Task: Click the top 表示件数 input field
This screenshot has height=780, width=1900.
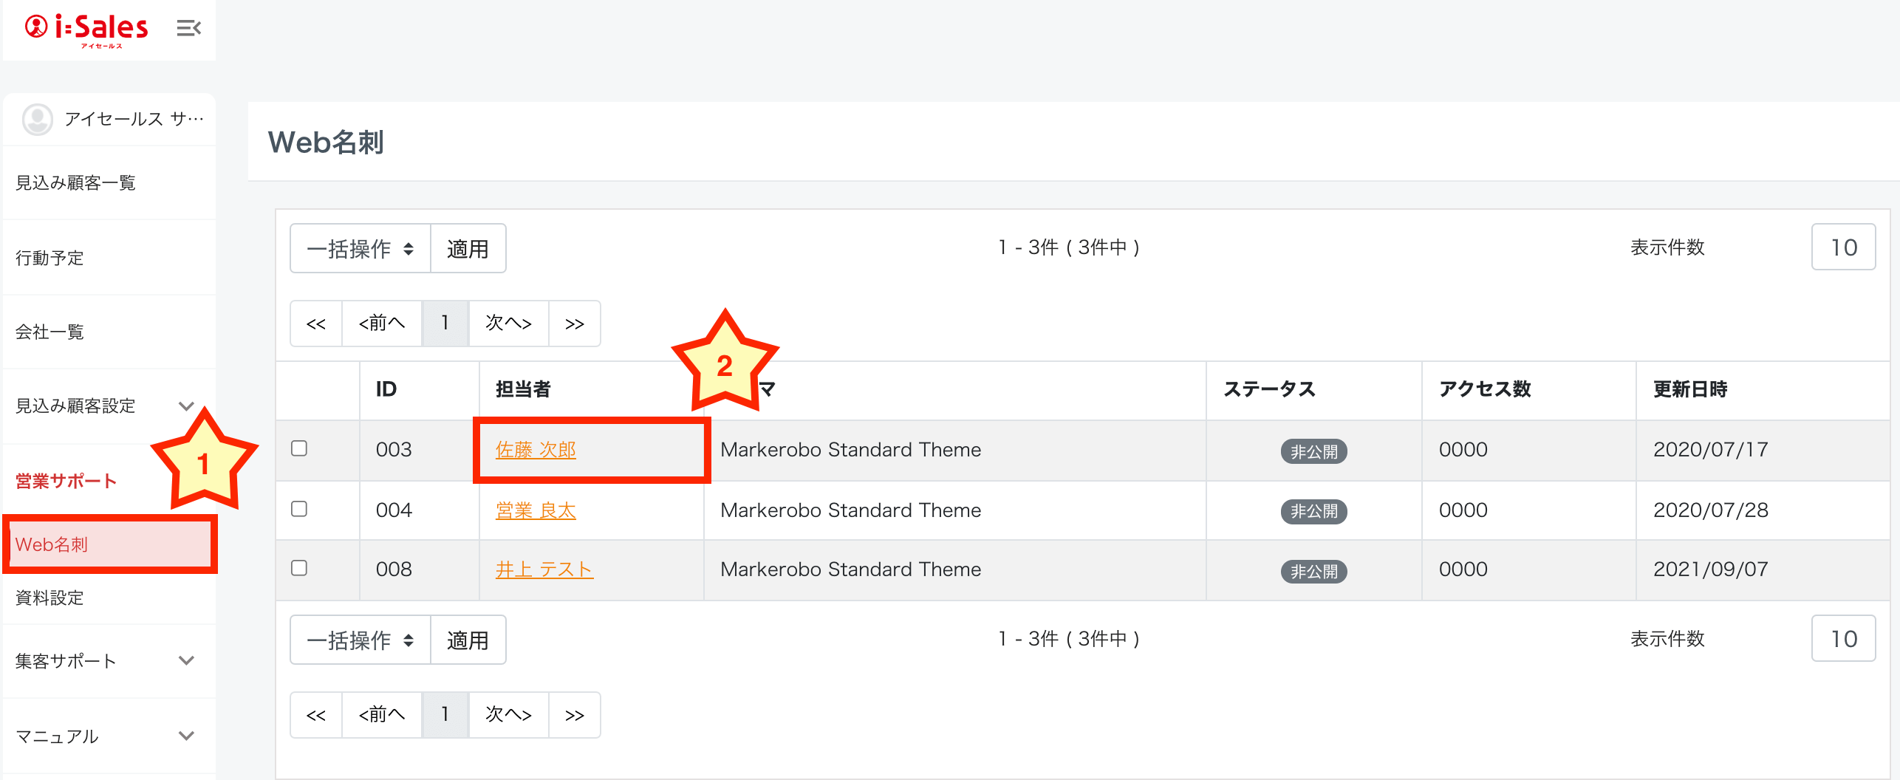Action: pos(1842,247)
